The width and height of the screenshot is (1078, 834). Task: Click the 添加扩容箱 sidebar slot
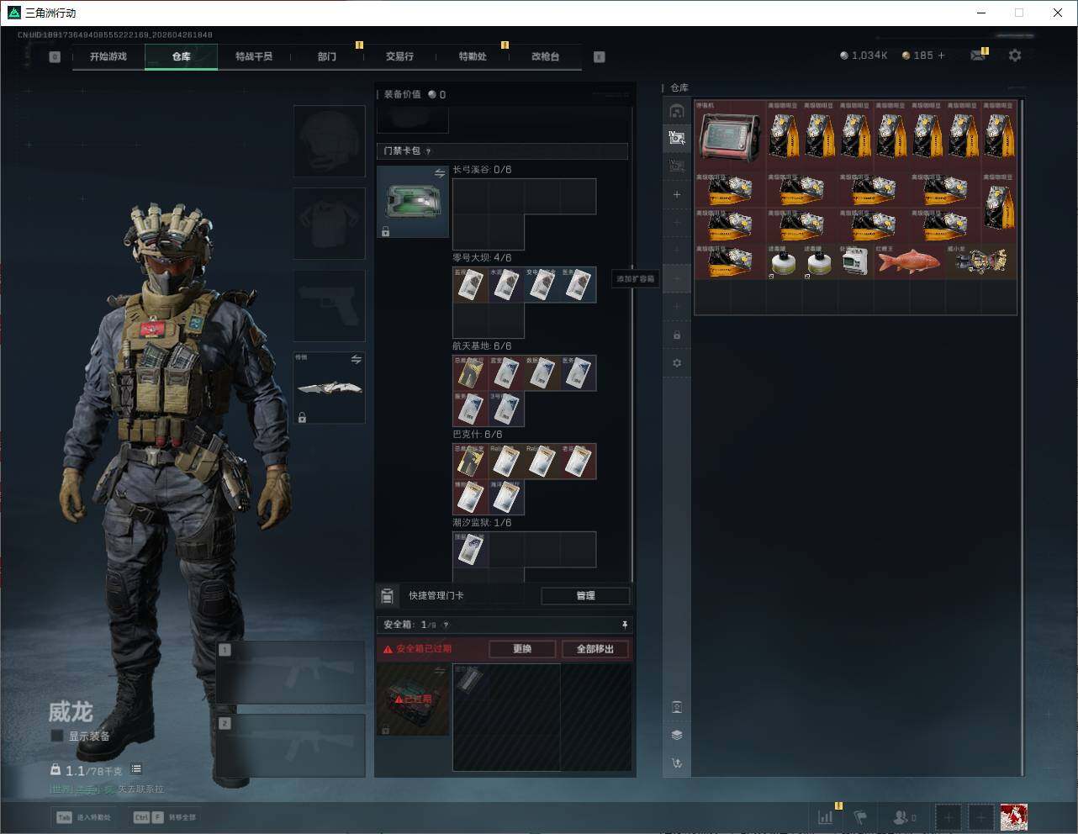(677, 278)
